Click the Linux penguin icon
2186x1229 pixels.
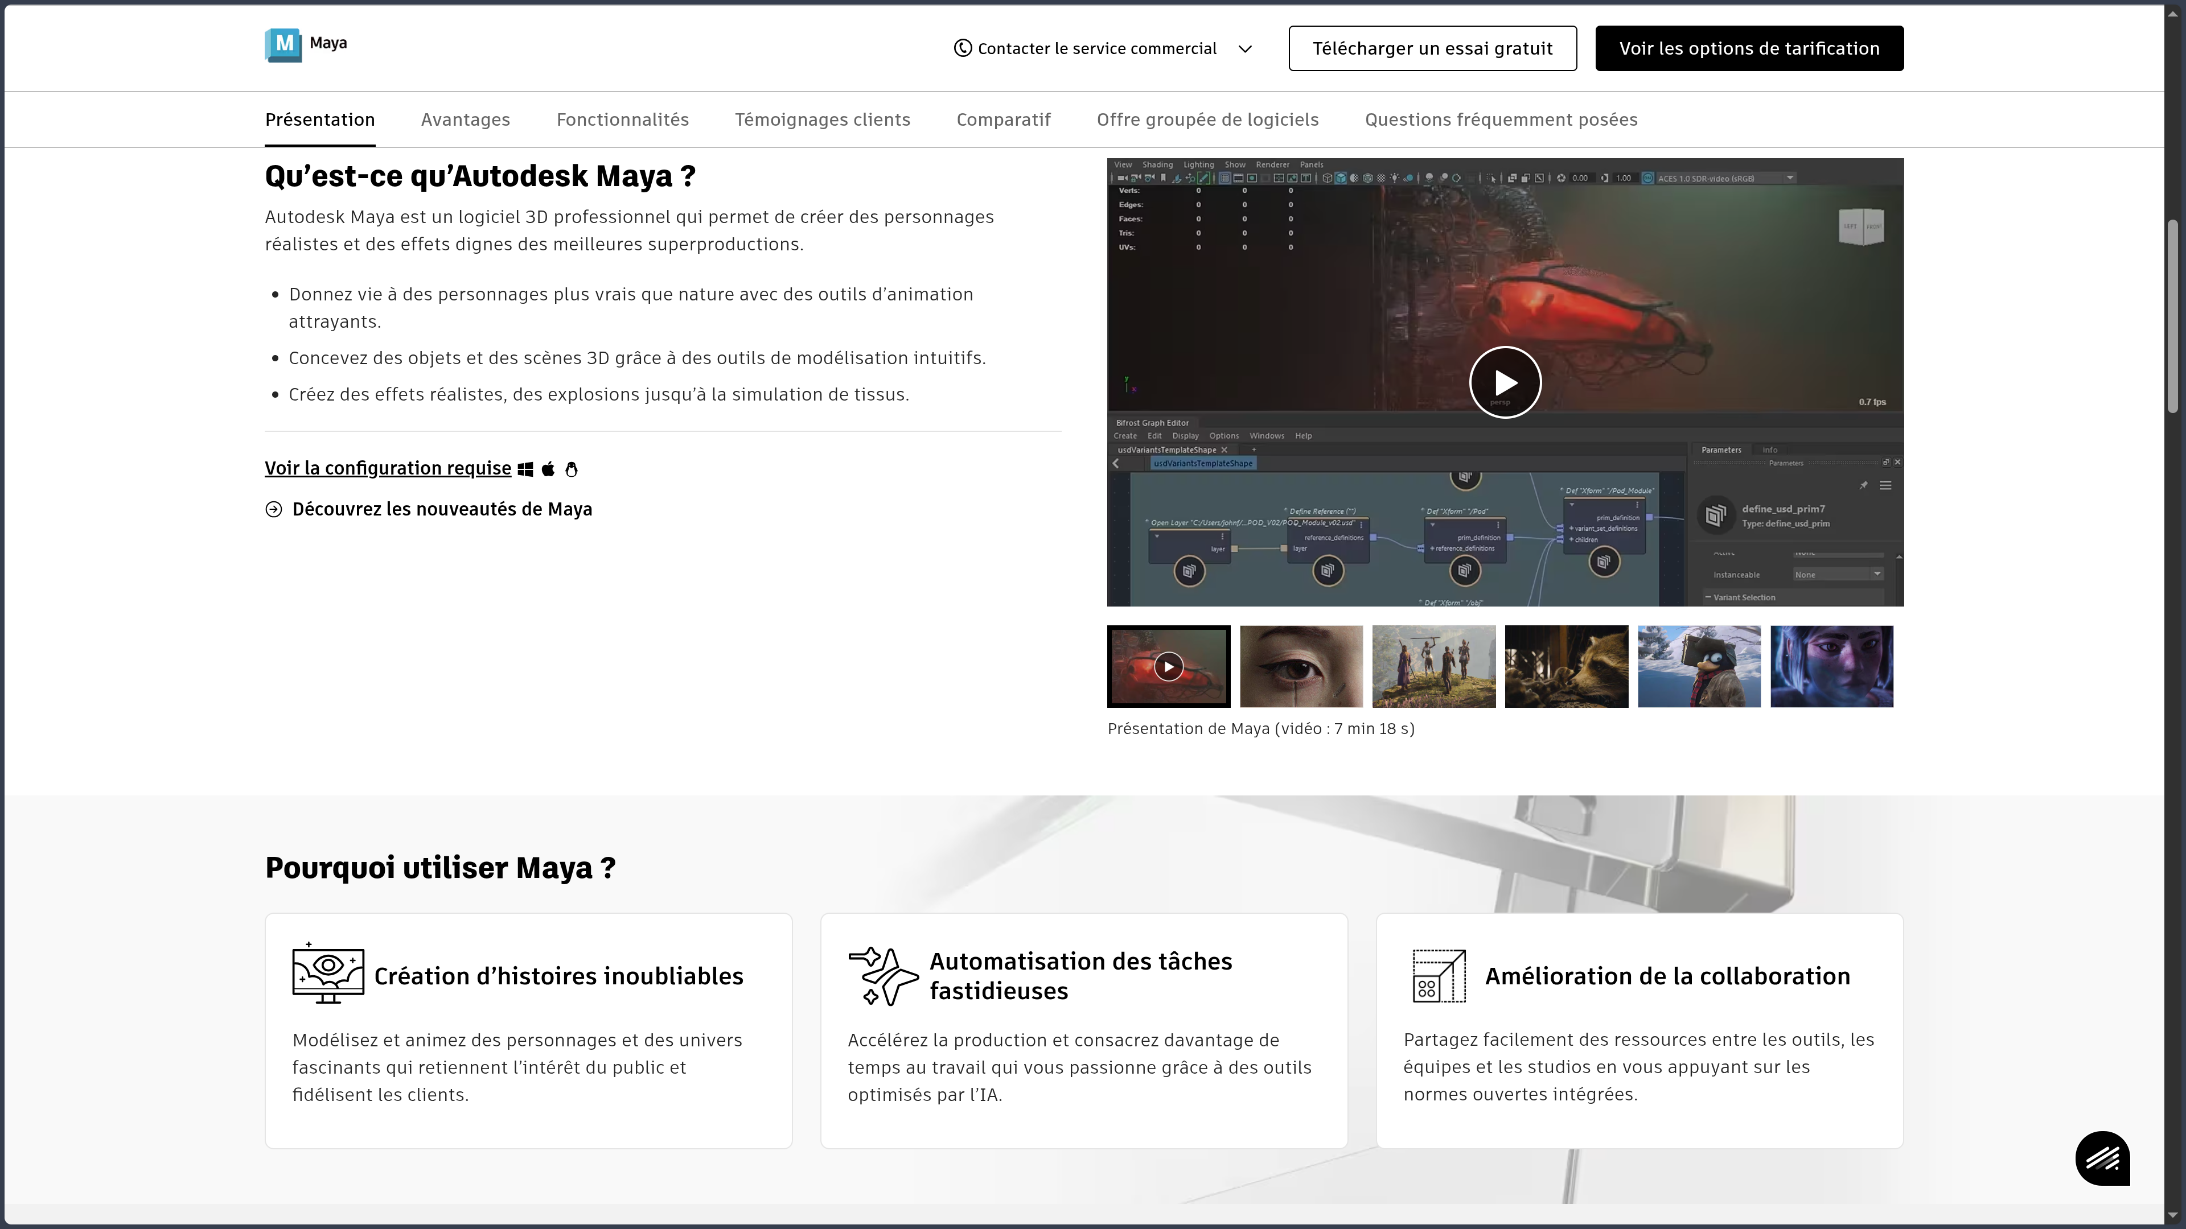[x=571, y=469]
